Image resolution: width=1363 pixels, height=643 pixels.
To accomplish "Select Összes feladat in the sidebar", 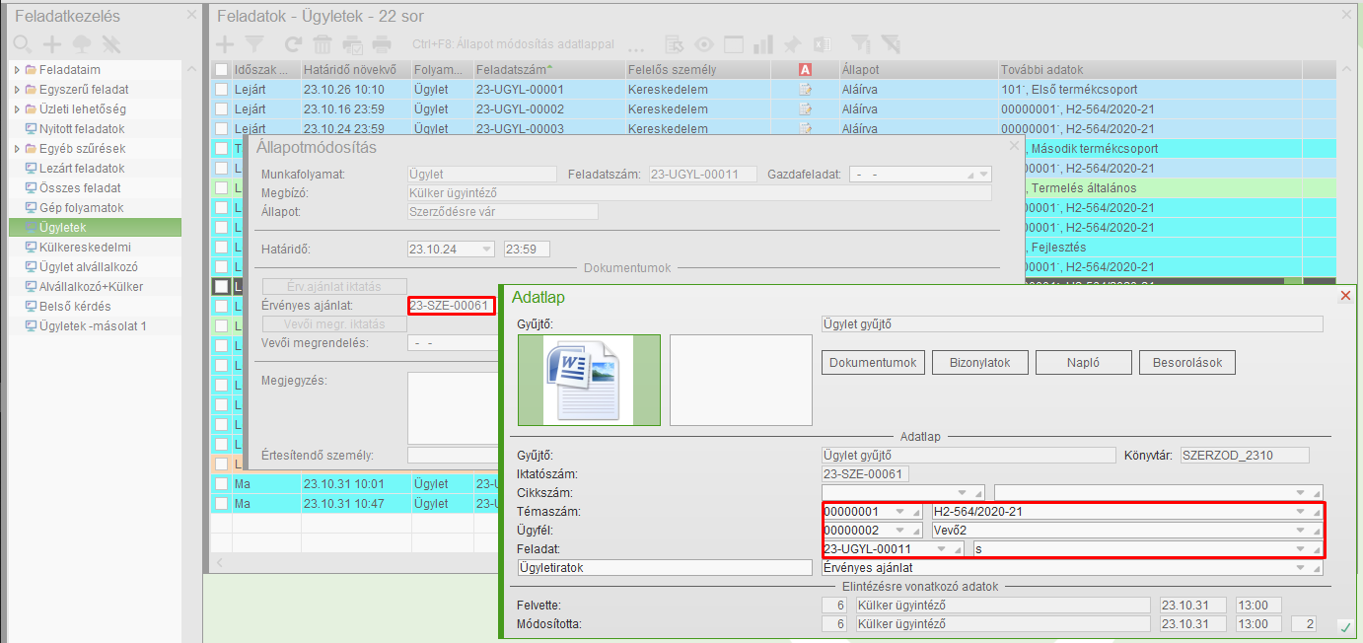I will click(x=80, y=188).
